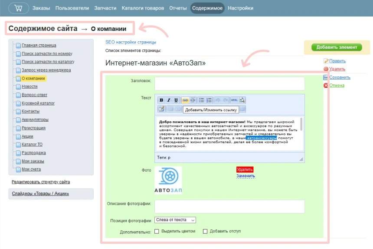This screenshot has height=249, width=373.
Task: Open the HTML source editor
Action: [x=234, y=100]
